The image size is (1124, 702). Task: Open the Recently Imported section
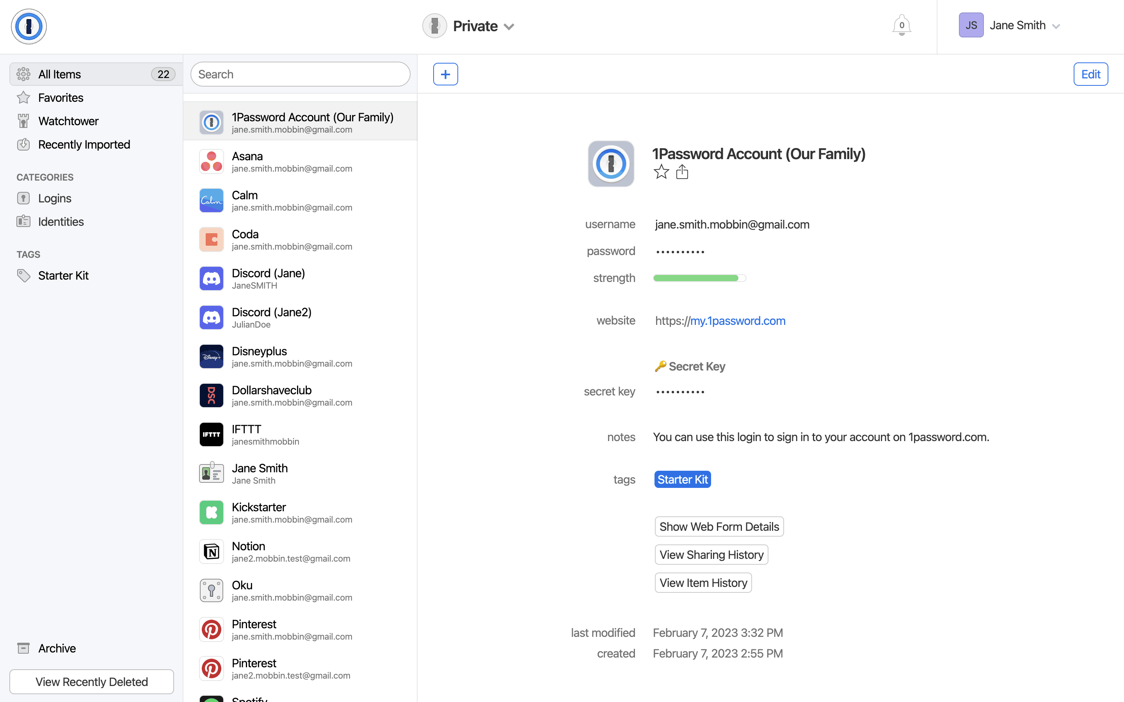click(x=84, y=144)
